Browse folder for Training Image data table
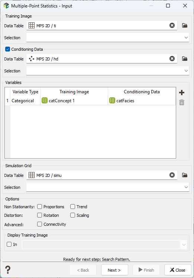 (x=185, y=25)
